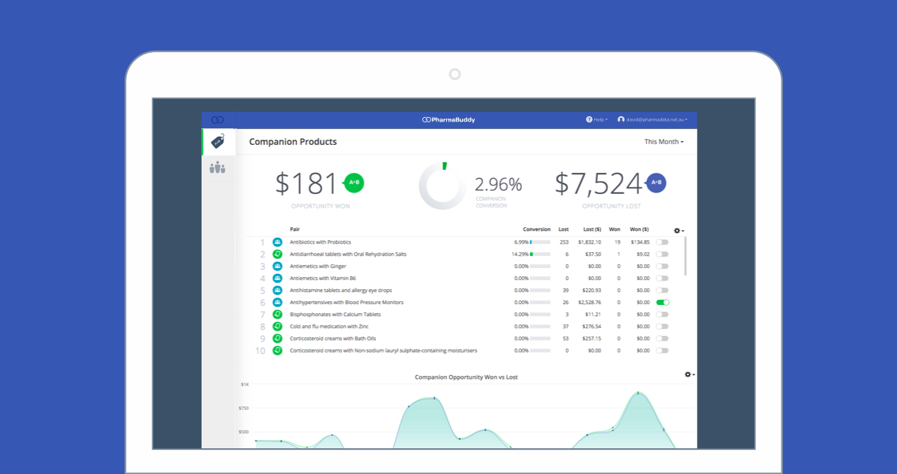Open the chart settings gear dropdown

689,374
